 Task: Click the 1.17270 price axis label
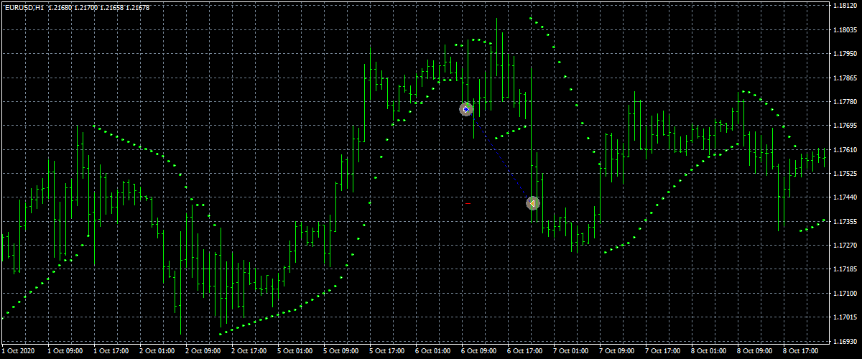[846, 246]
